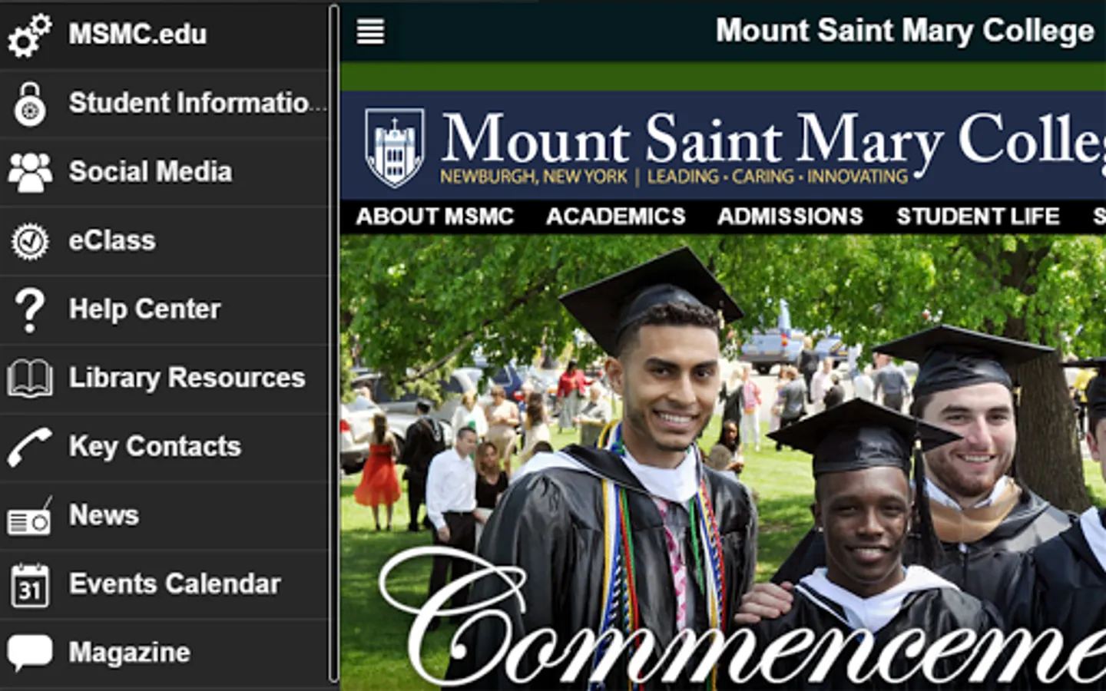
Task: Click the people icon for Social Media
Action: coord(30,172)
